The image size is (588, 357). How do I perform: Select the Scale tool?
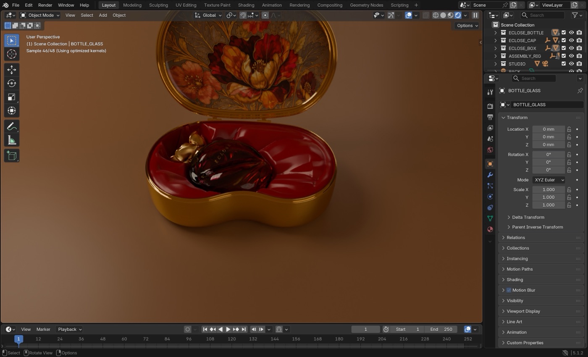coord(12,97)
